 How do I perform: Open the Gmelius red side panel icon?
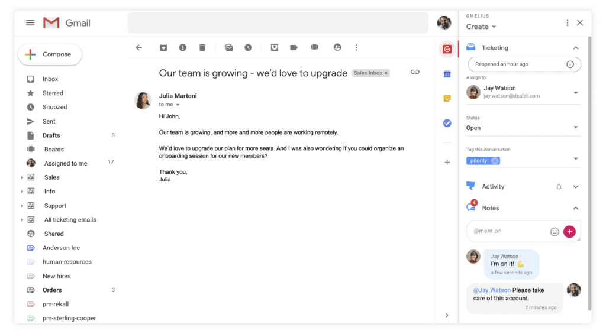click(x=447, y=49)
